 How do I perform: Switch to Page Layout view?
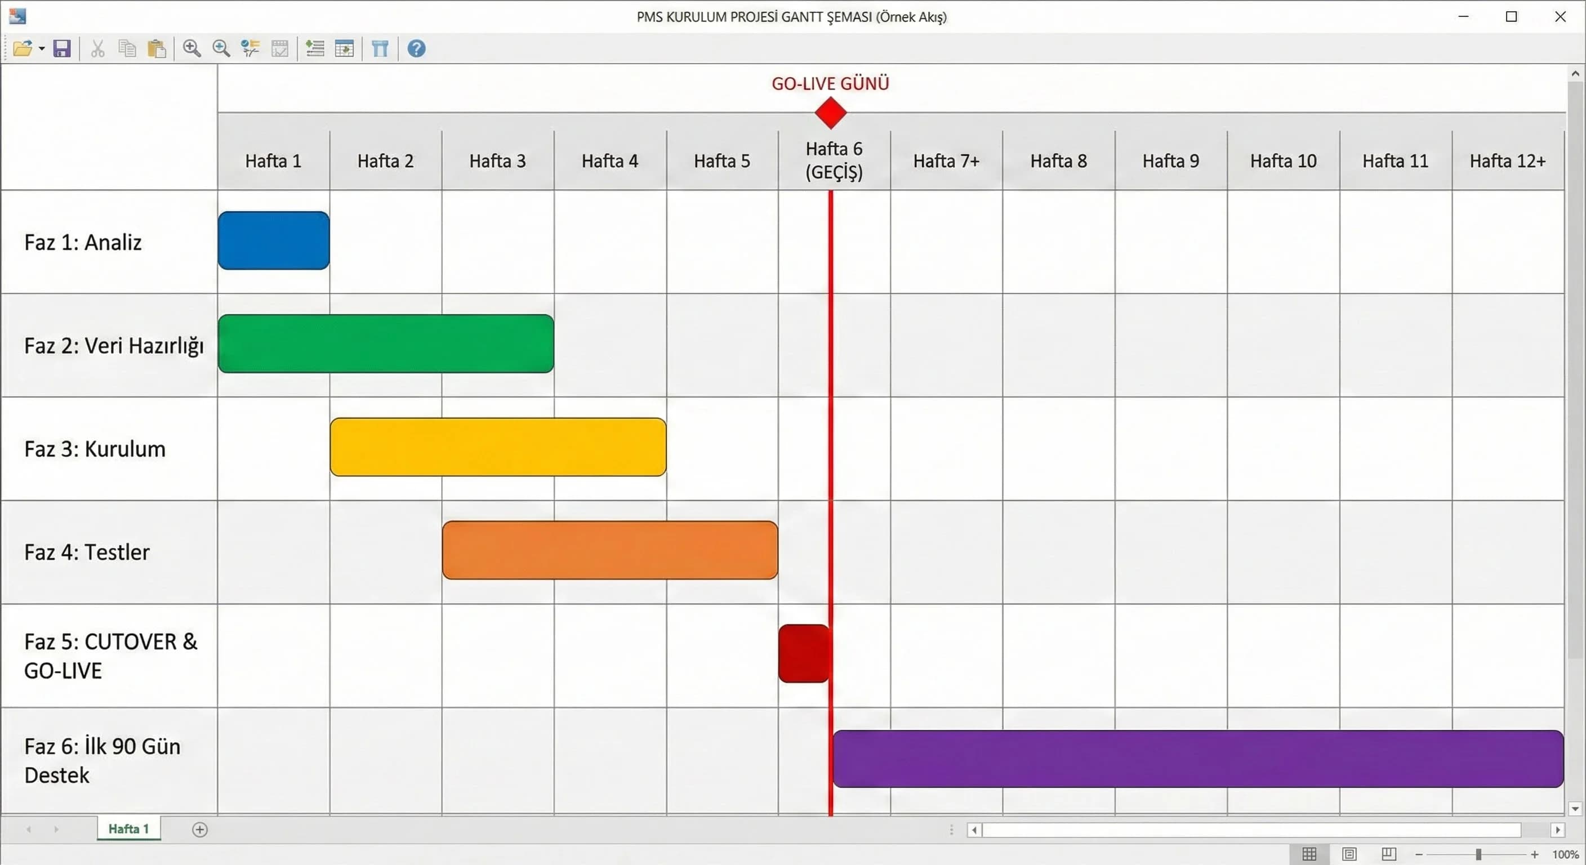click(1349, 854)
